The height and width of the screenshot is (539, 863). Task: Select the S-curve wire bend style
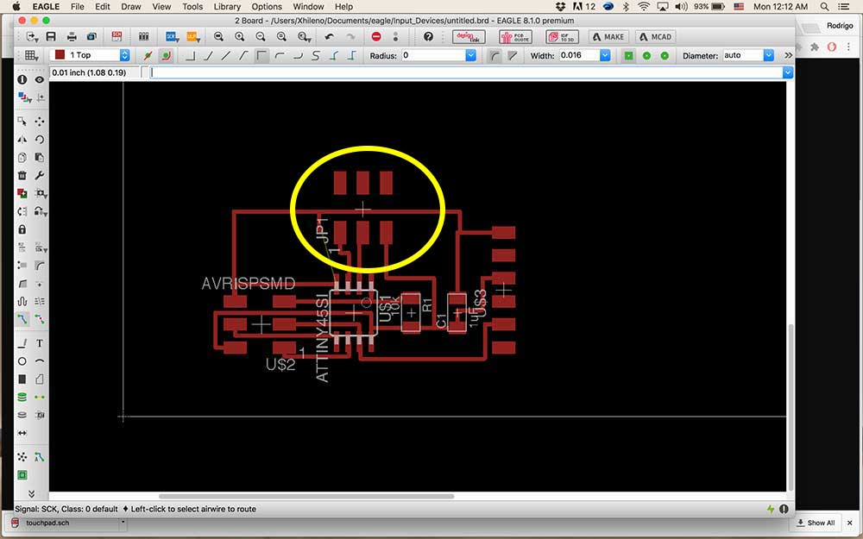(315, 55)
